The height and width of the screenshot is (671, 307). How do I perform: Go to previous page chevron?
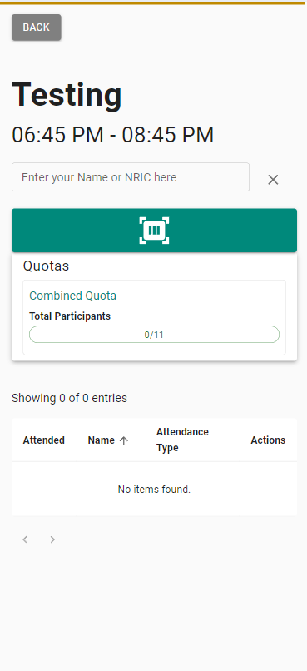[25, 539]
